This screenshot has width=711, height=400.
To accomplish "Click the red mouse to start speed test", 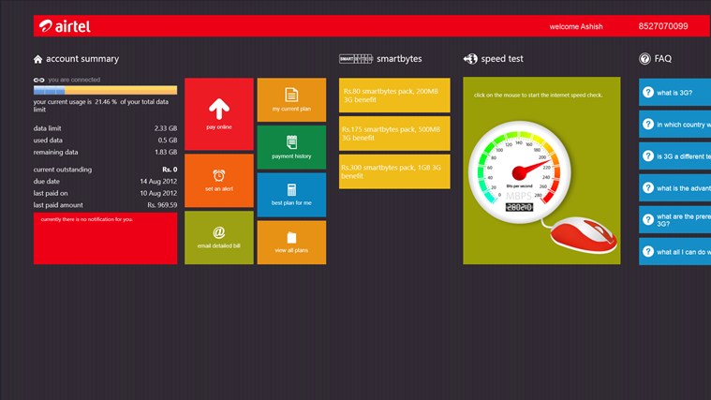I will 582,234.
